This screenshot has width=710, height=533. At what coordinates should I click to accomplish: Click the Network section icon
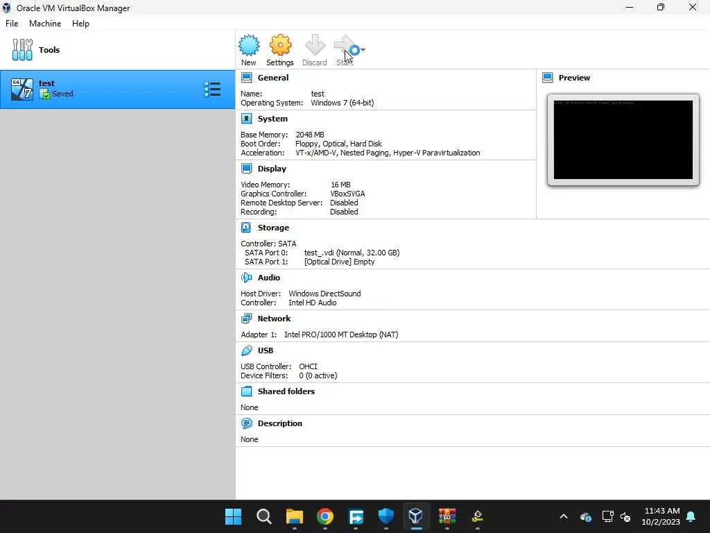(x=246, y=319)
